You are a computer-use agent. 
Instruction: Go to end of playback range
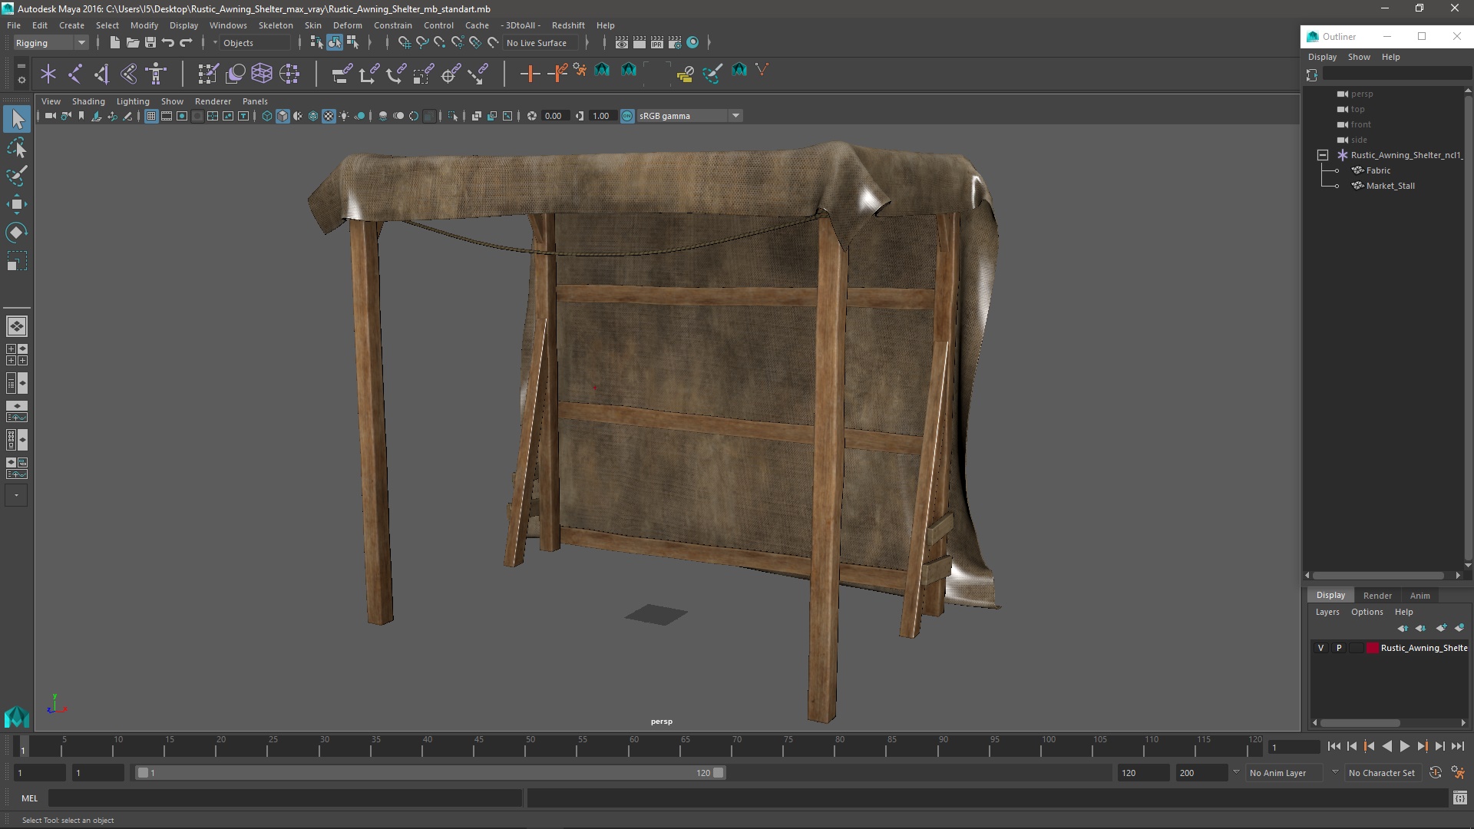(1458, 746)
